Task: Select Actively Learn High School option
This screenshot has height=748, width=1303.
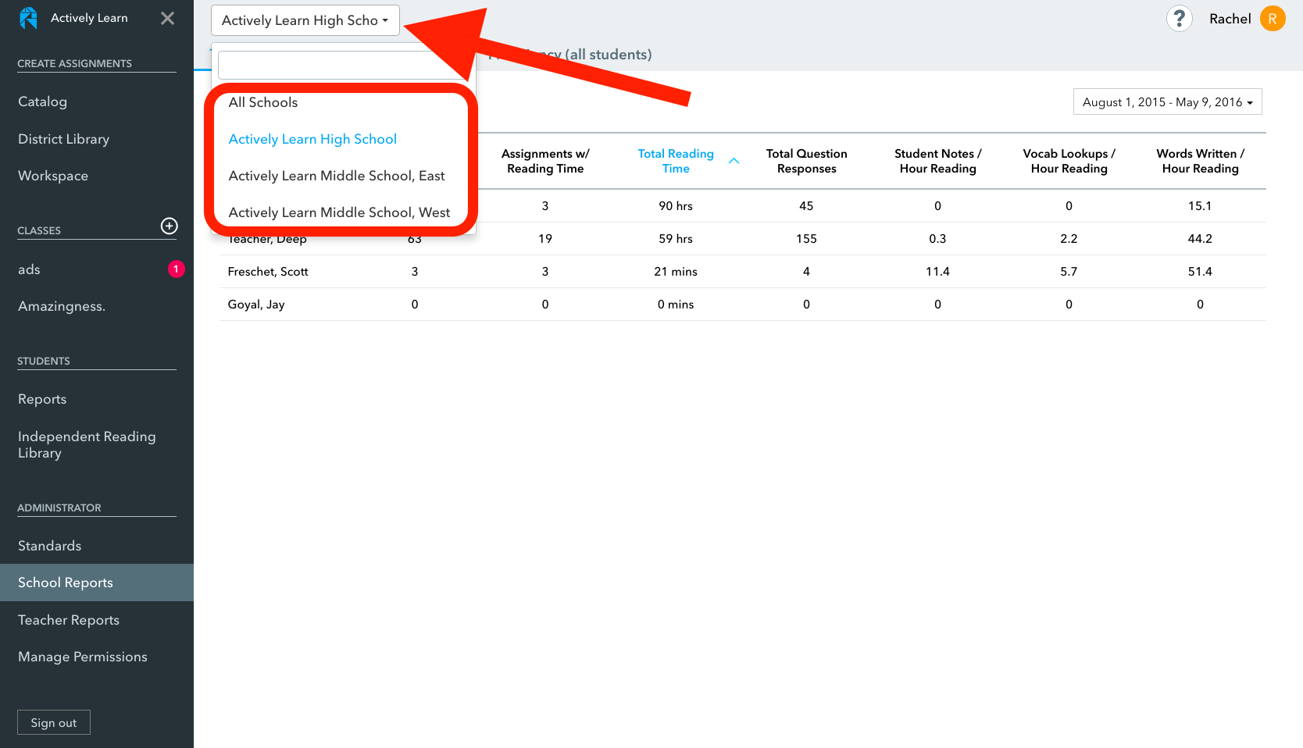Action: coord(312,139)
